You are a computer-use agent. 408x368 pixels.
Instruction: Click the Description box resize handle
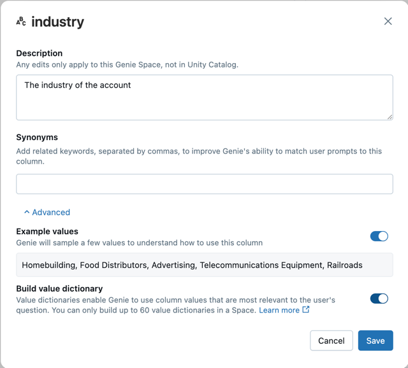click(390, 117)
